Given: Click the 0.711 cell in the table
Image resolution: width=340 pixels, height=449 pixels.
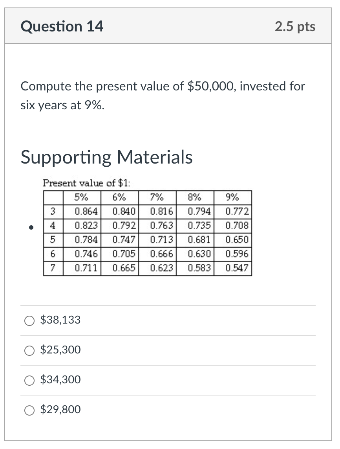Looking at the screenshot, I should pyautogui.click(x=86, y=268).
